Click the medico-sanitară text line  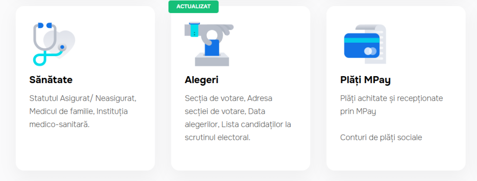pyautogui.click(x=59, y=124)
